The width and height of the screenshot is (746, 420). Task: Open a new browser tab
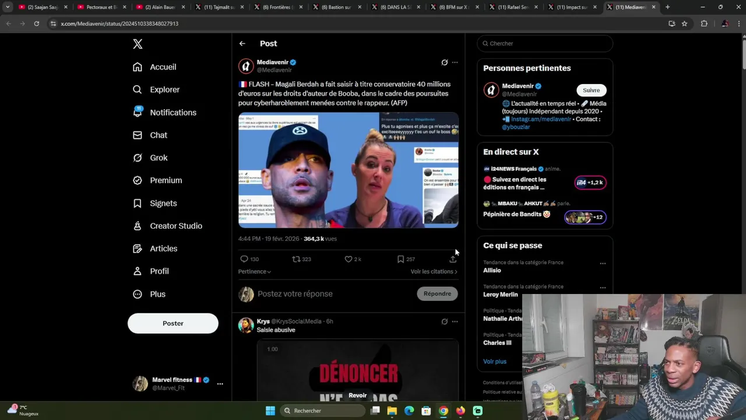coord(667,7)
